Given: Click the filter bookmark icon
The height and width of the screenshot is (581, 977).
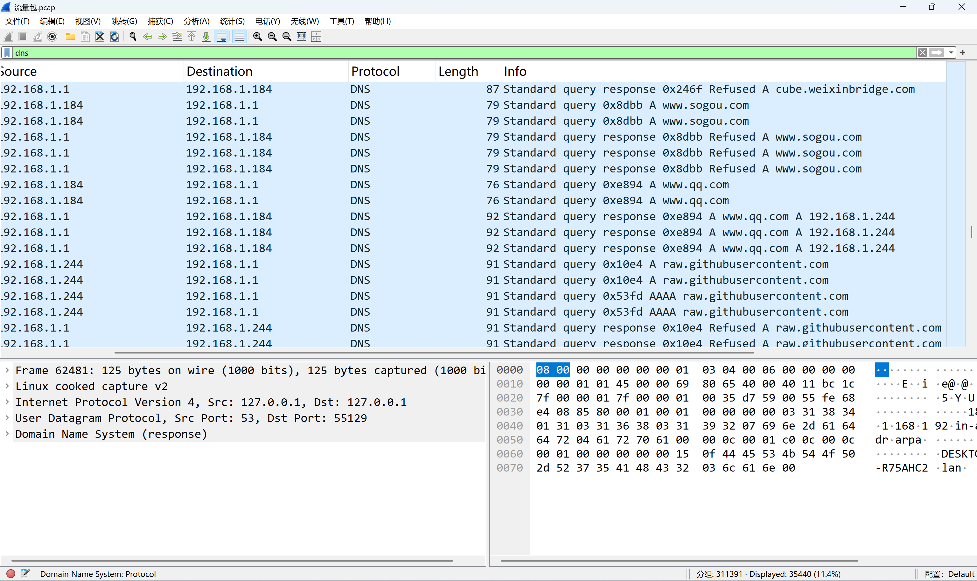Looking at the screenshot, I should click(x=7, y=52).
